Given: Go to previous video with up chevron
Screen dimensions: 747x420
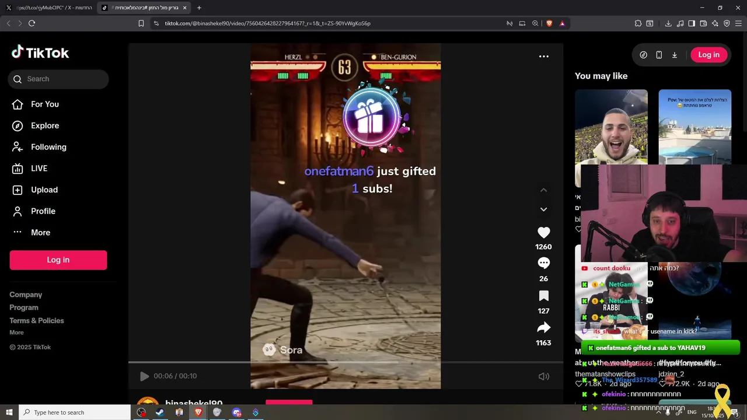Looking at the screenshot, I should tap(543, 190).
